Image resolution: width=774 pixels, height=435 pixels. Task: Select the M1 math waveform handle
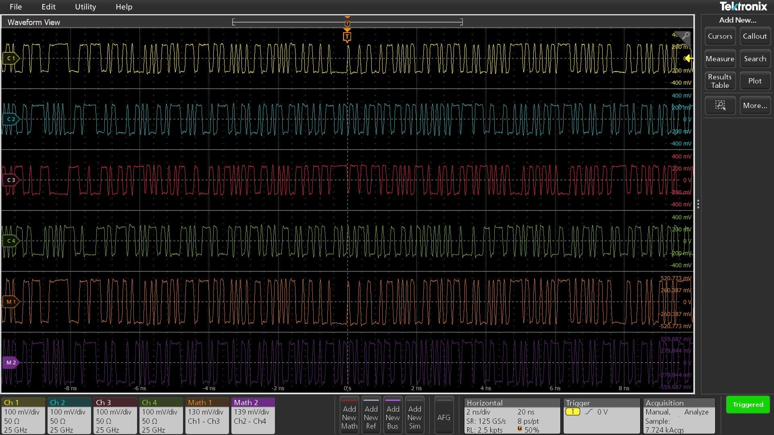point(10,302)
